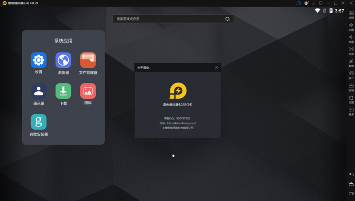The height and width of the screenshot is (201, 355).
Task: Maximize the emulator window
Action: (335, 3)
